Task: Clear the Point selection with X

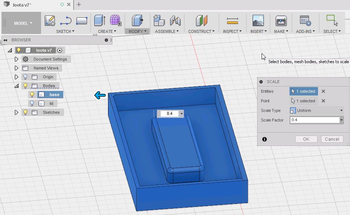Action: click(323, 101)
